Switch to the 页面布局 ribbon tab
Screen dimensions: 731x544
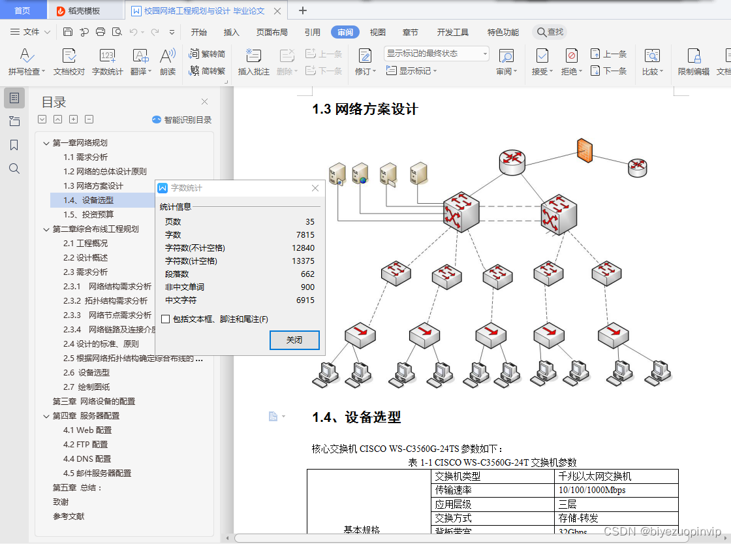tap(272, 32)
